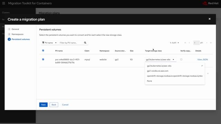Collapse the Target storage class dropdown
Screen dimensions: 221x124
(x=160, y=60)
